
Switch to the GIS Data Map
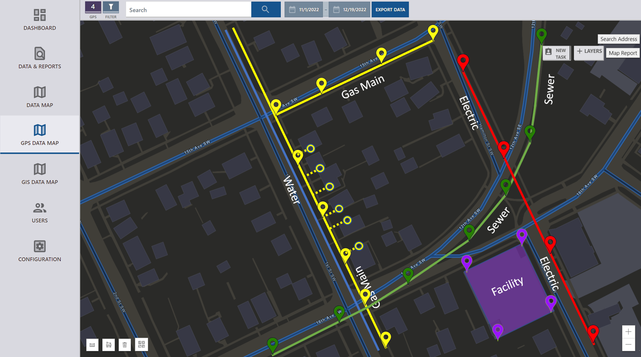click(39, 174)
